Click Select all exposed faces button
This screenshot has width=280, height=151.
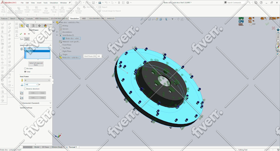point(36,64)
